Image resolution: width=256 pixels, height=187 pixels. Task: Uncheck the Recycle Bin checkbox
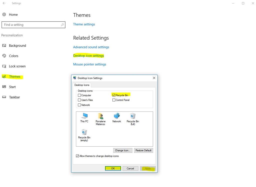[x=114, y=95]
